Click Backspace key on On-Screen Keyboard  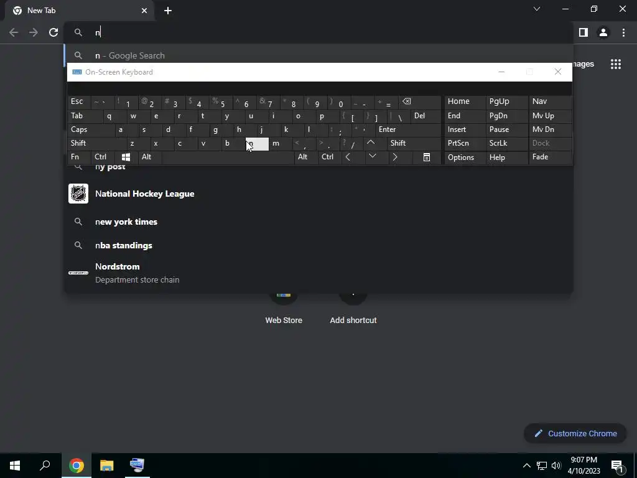pyautogui.click(x=421, y=102)
